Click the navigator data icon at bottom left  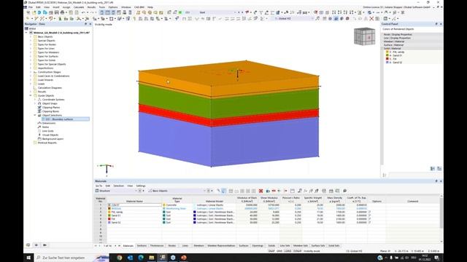tap(28, 245)
